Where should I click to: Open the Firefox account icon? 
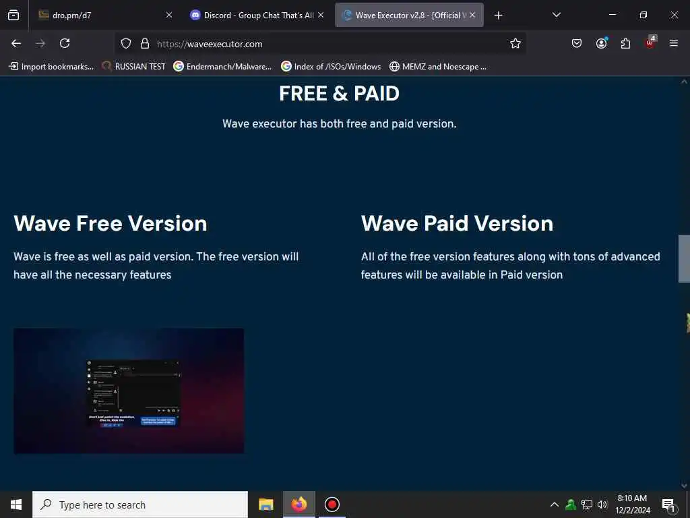click(x=601, y=43)
